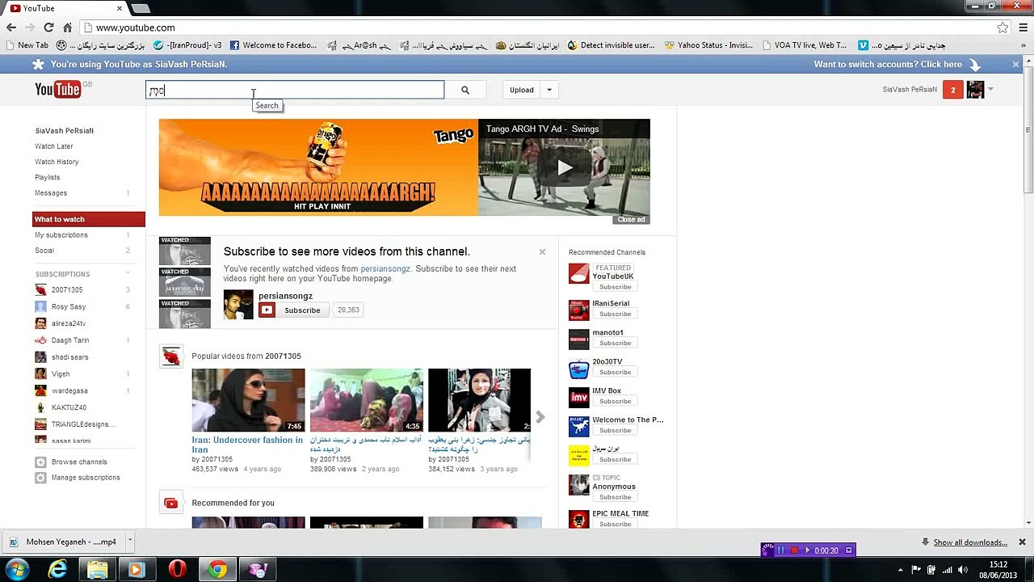1034x582 pixels.
Task: Open the 'Detect invisible user...' bookmark
Action: [612, 45]
